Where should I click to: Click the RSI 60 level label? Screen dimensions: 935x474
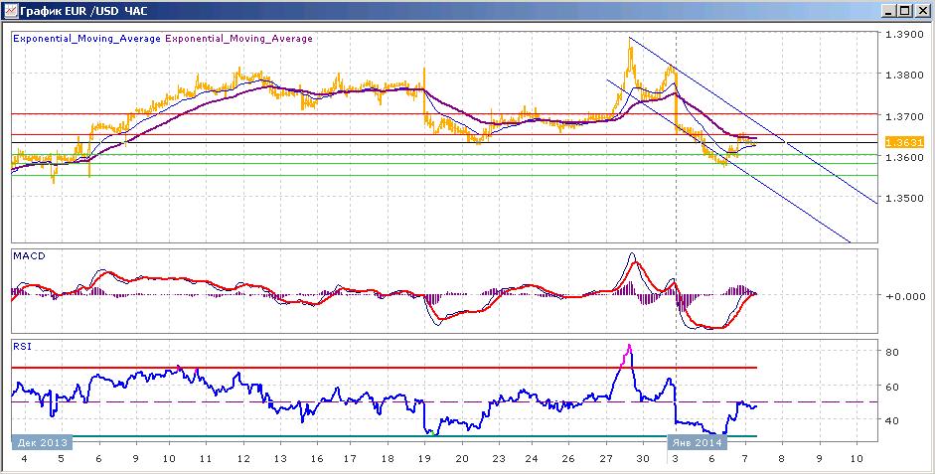[892, 387]
